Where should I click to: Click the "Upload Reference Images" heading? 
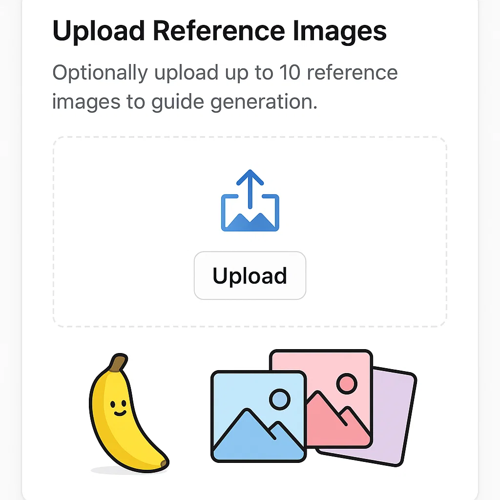pyautogui.click(x=219, y=31)
